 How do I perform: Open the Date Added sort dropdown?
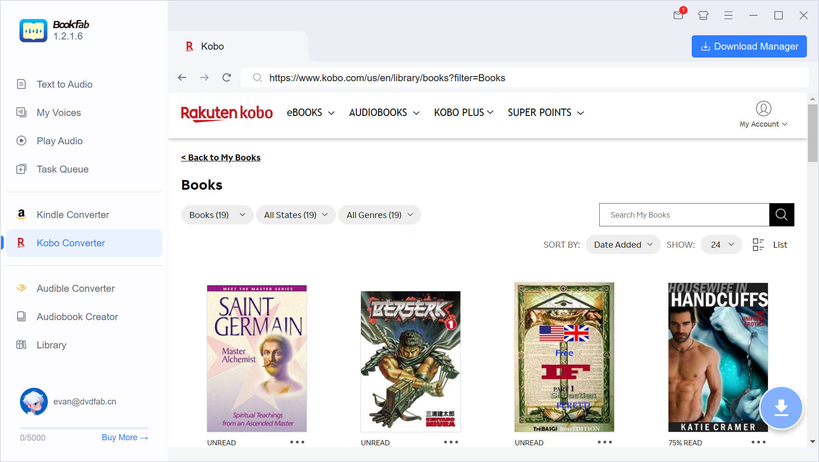(622, 244)
